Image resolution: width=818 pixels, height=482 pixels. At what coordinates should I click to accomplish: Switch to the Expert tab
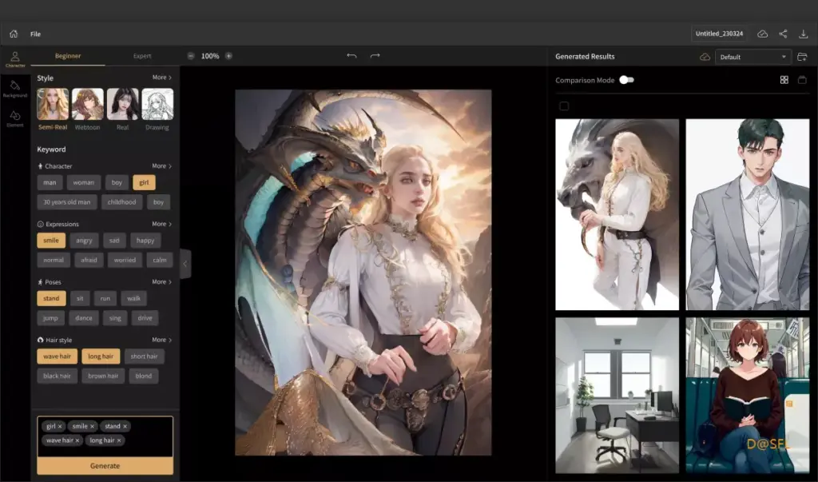point(142,56)
